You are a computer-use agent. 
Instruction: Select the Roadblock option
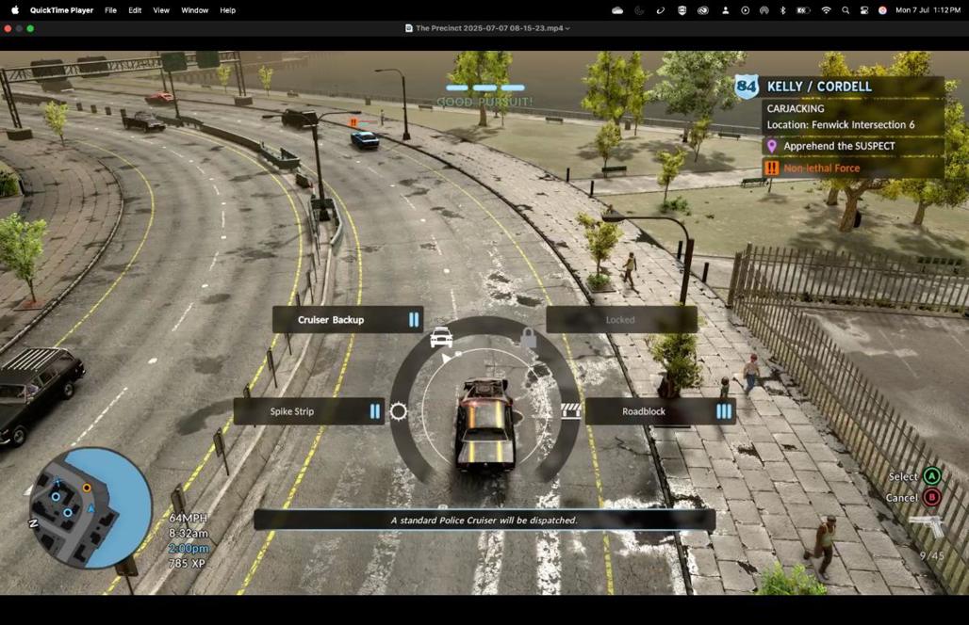click(661, 411)
